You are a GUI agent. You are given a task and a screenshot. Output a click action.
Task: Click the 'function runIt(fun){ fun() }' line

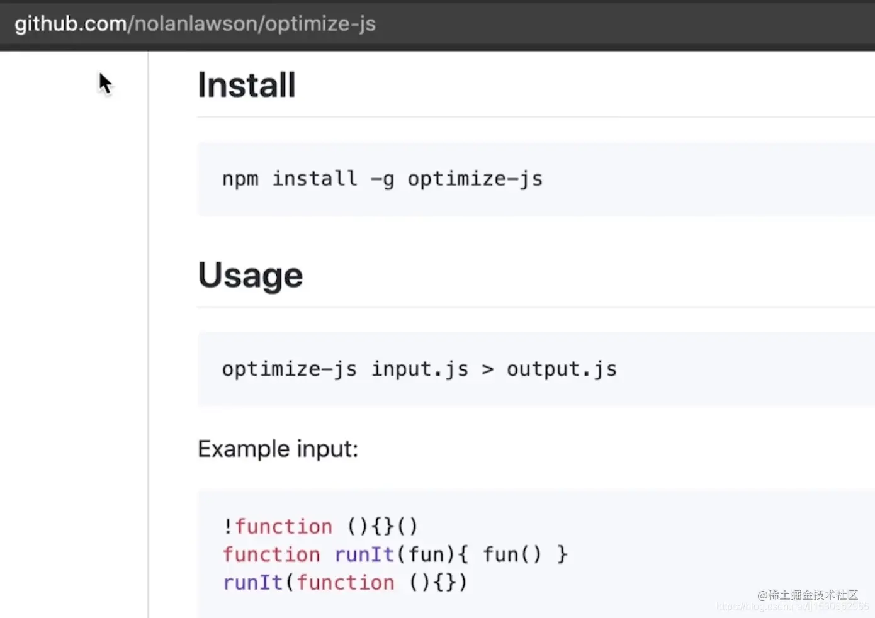395,554
